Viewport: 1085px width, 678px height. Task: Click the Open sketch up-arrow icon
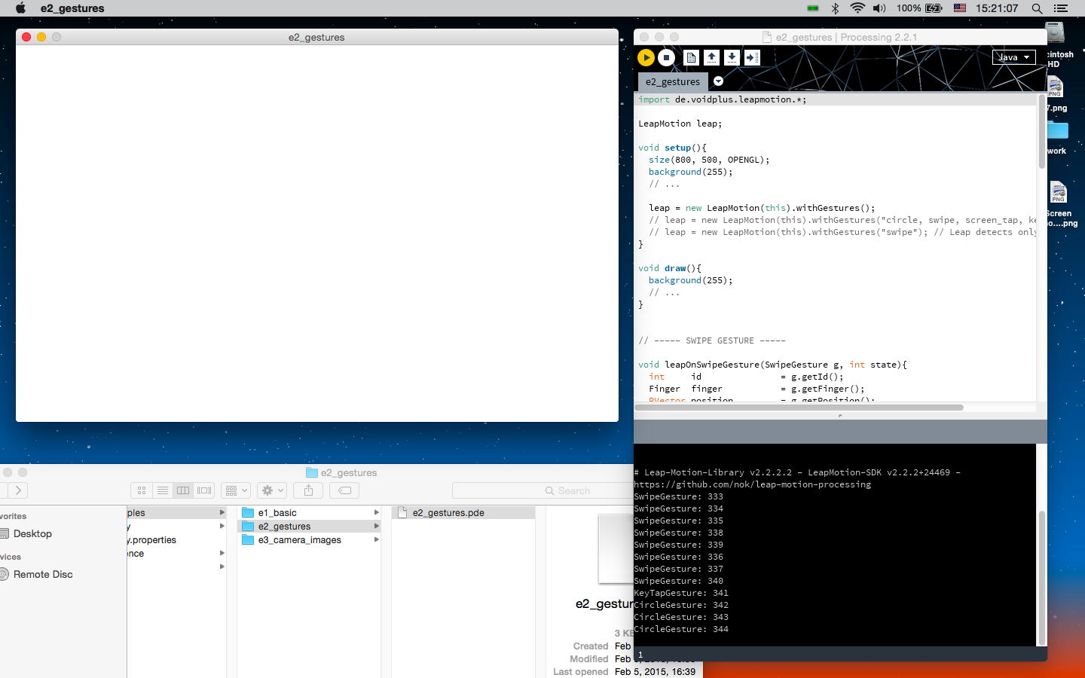711,57
